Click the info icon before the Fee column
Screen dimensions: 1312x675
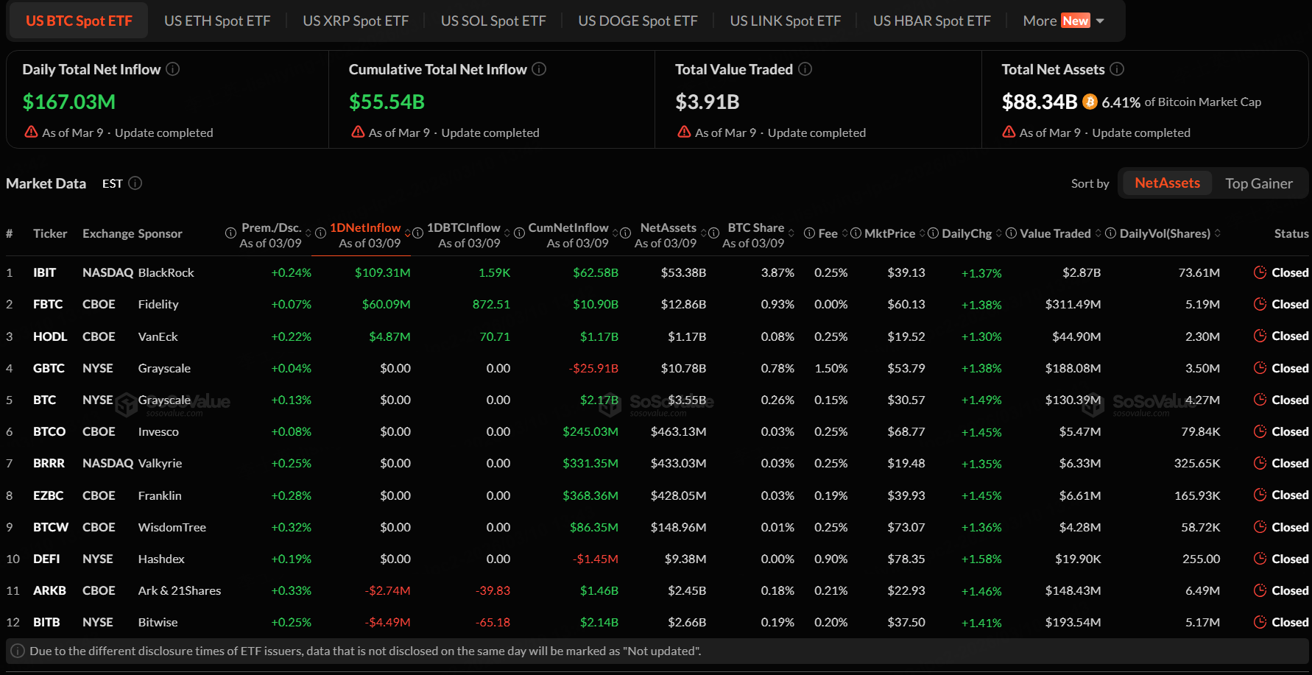809,233
